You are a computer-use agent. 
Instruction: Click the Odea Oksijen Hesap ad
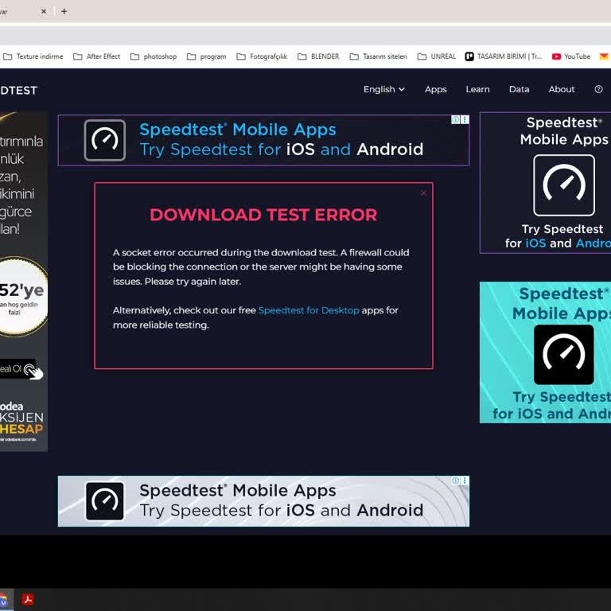tap(24, 282)
